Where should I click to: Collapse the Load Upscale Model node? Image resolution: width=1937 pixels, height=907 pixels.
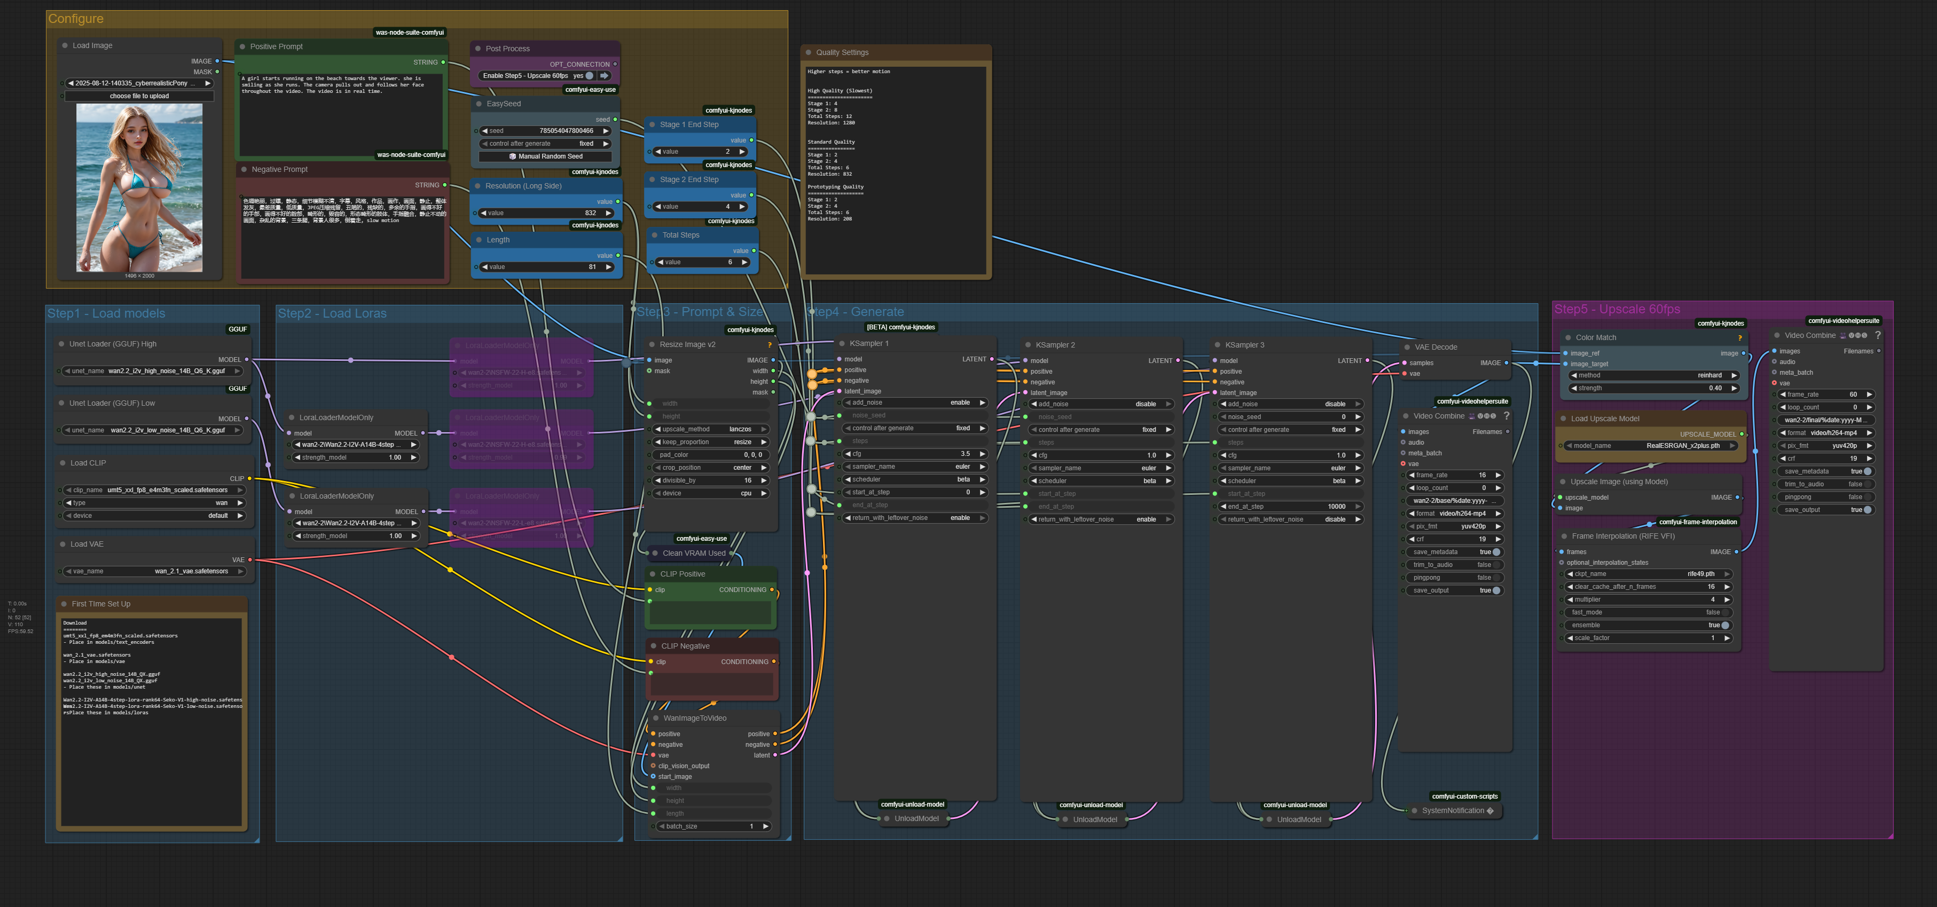[x=1563, y=419]
